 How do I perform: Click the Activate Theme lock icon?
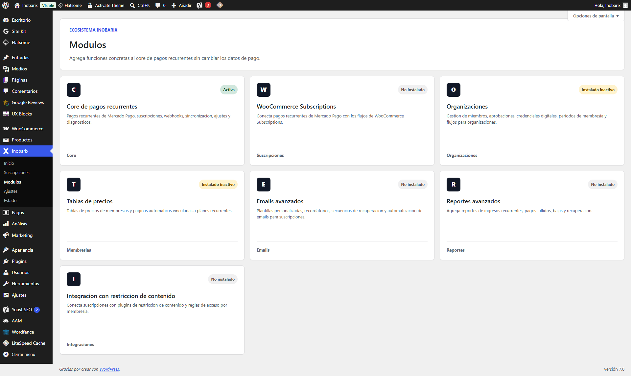tap(90, 5)
